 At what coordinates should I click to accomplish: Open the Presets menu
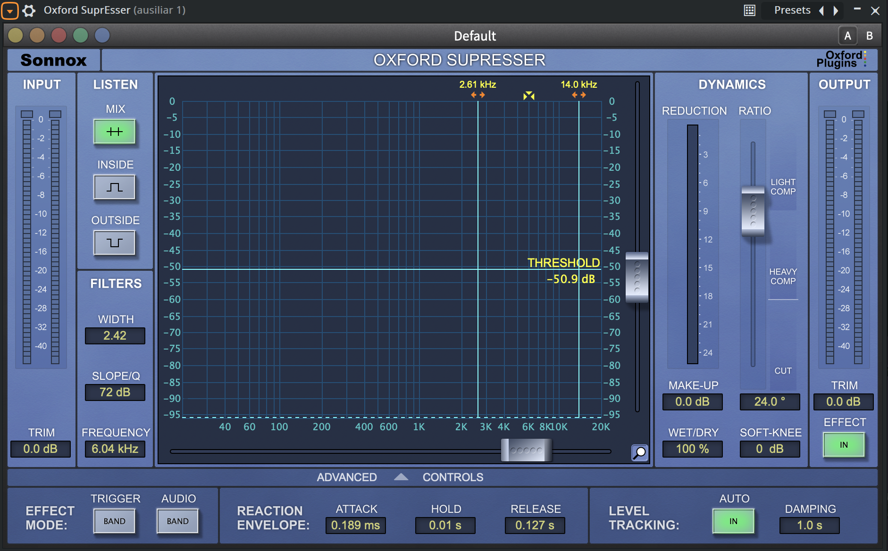click(792, 10)
